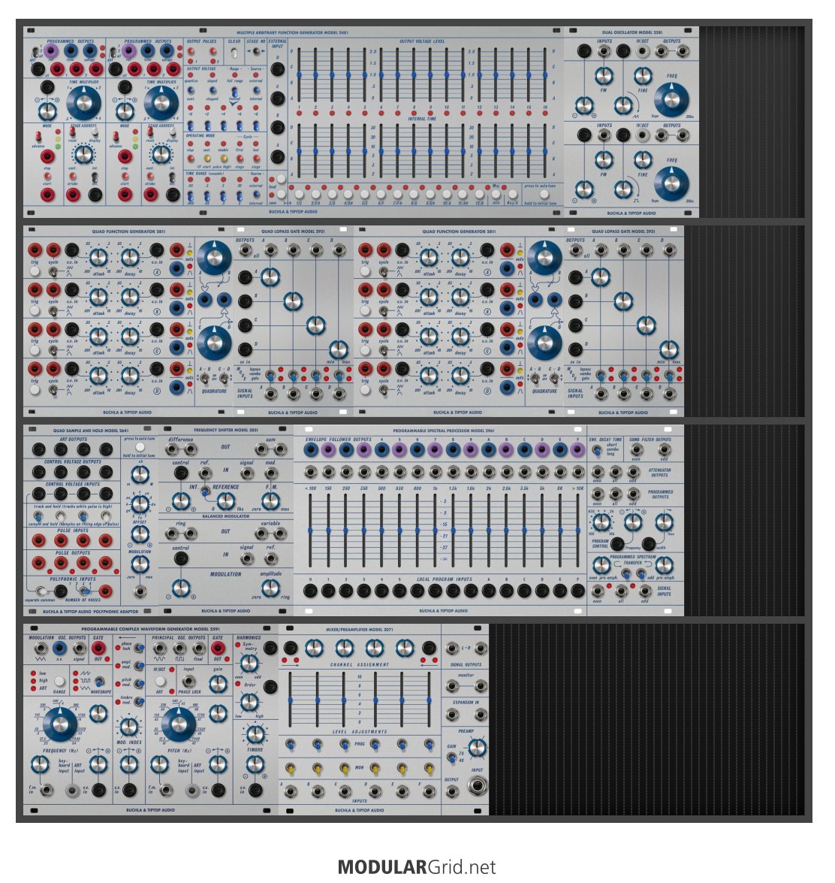Turn the large PITCH (Hz) knob

179,724
